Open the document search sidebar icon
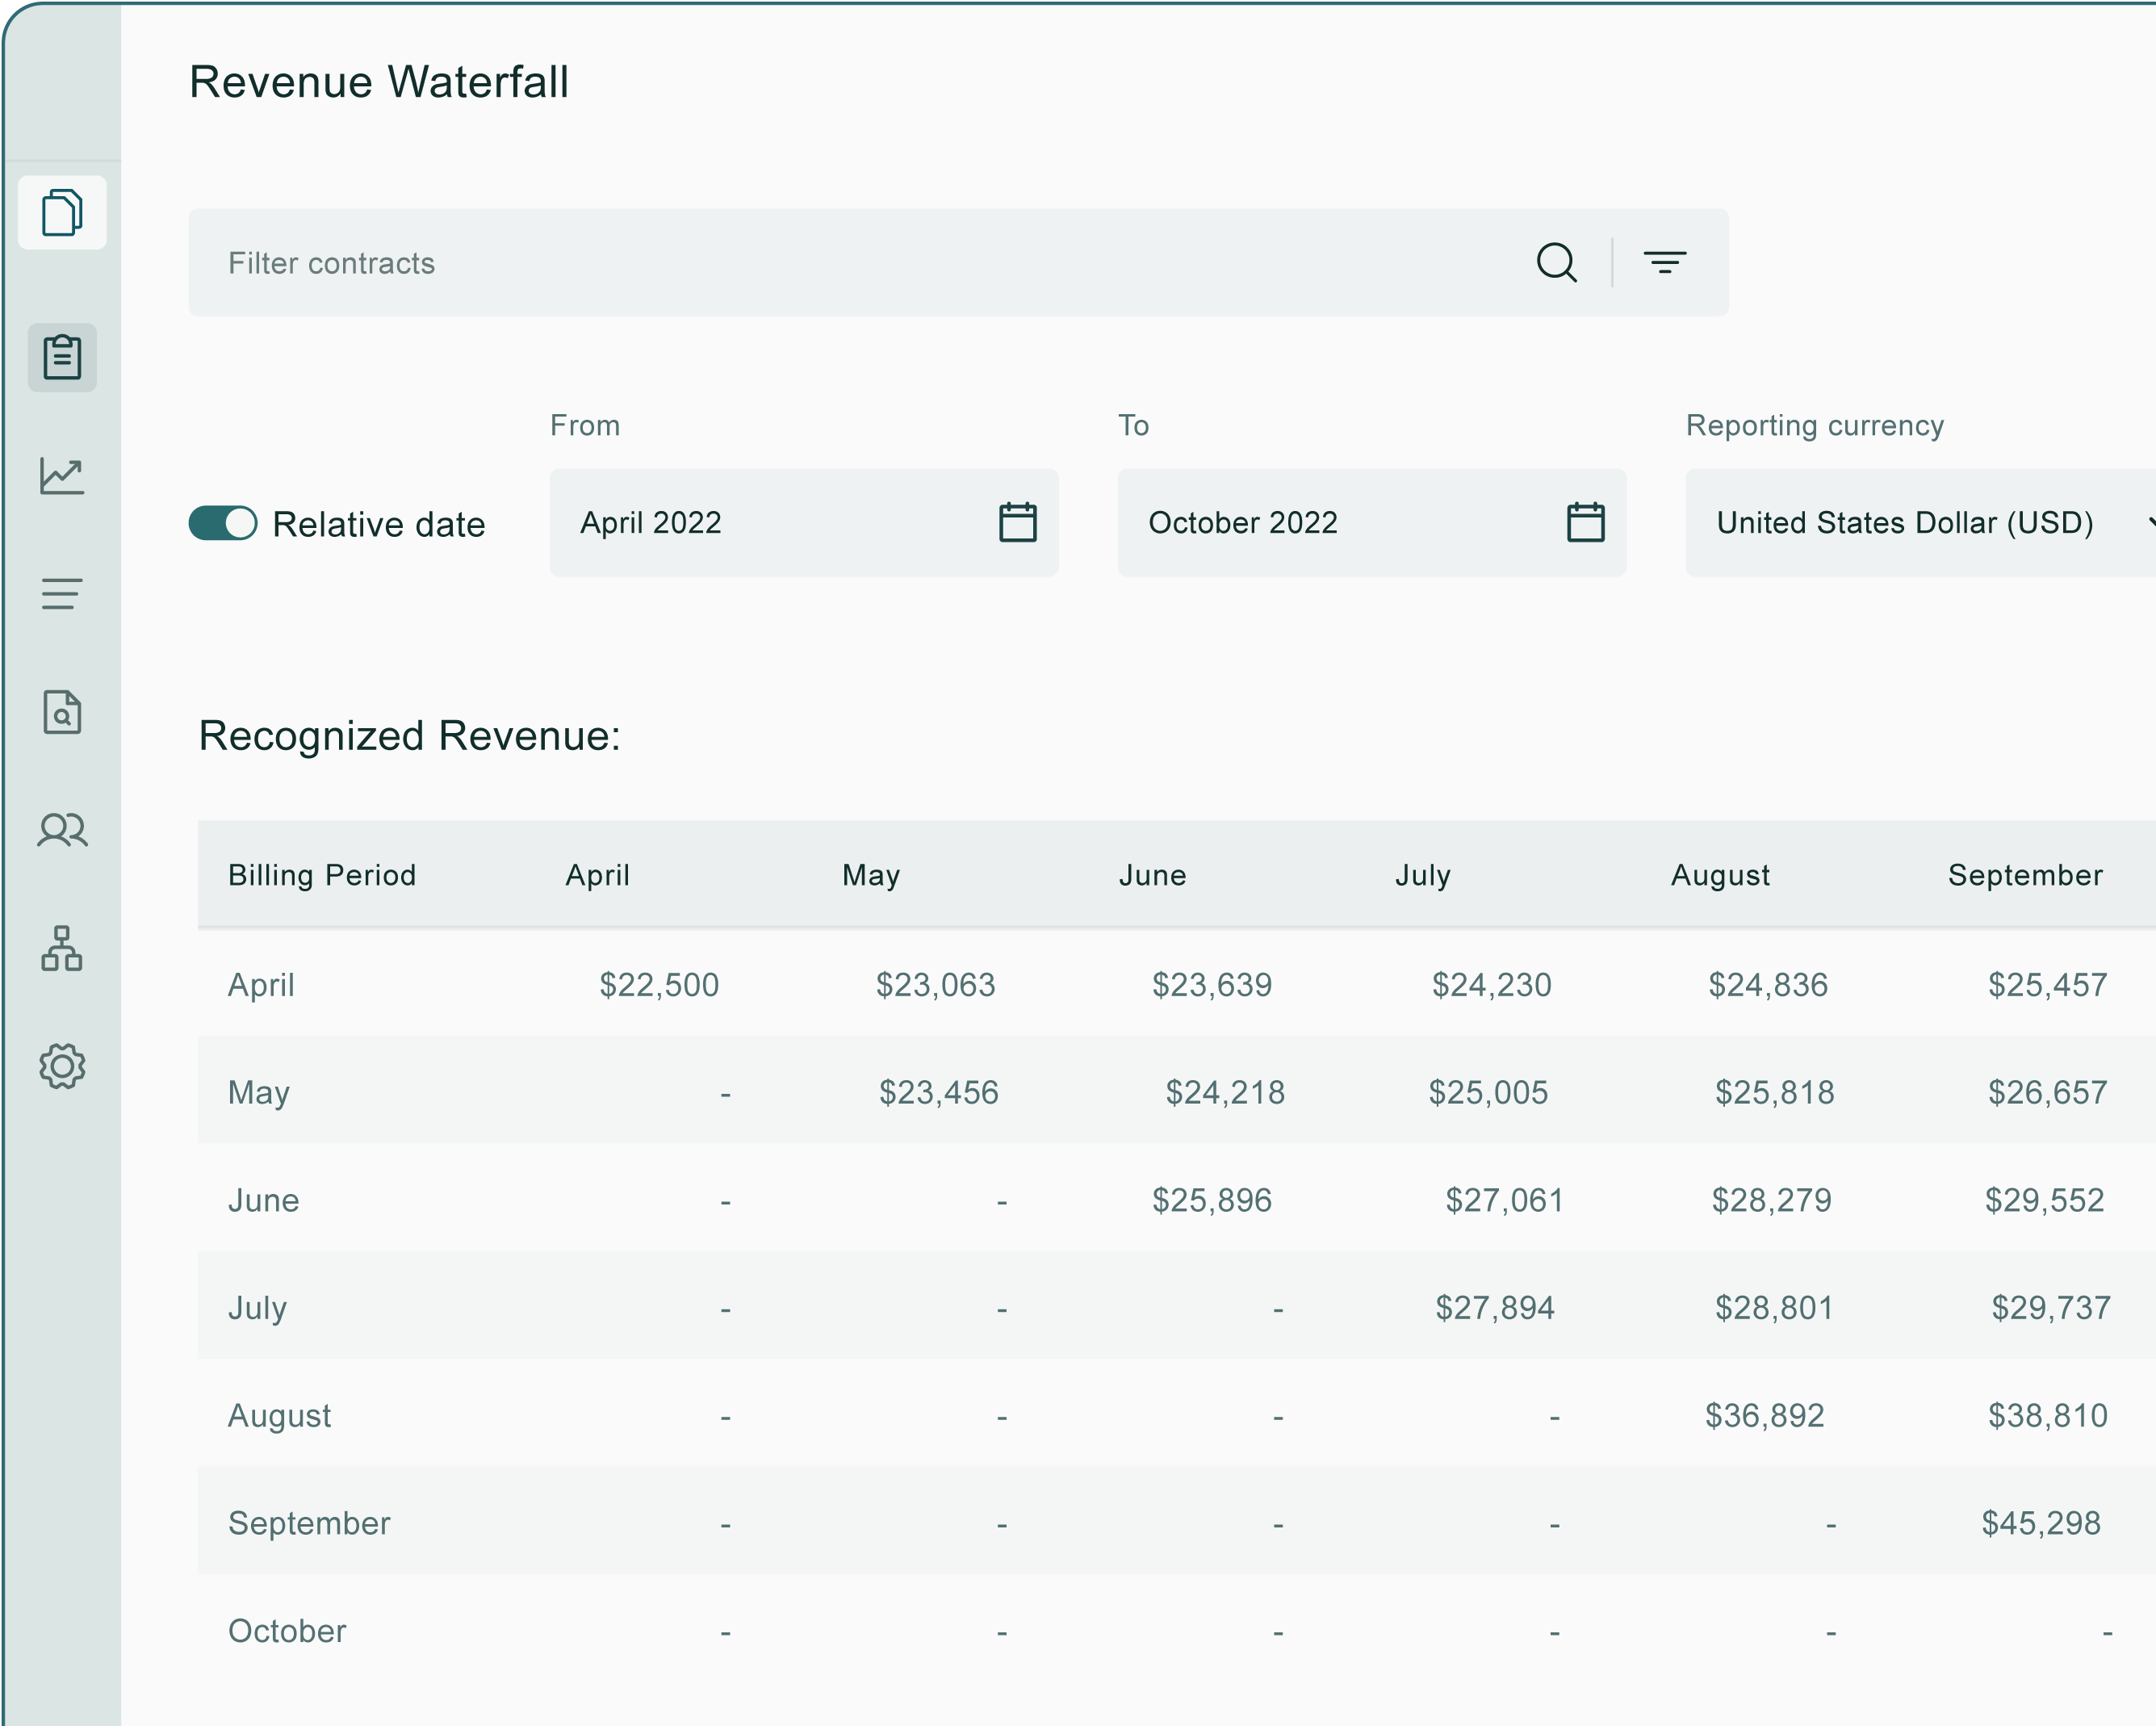The height and width of the screenshot is (1726, 2156). click(62, 712)
